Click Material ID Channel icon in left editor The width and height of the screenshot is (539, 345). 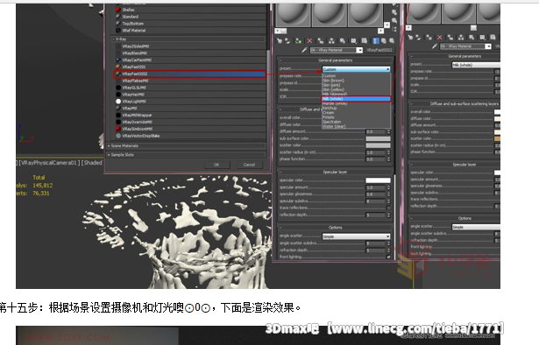(x=354, y=41)
